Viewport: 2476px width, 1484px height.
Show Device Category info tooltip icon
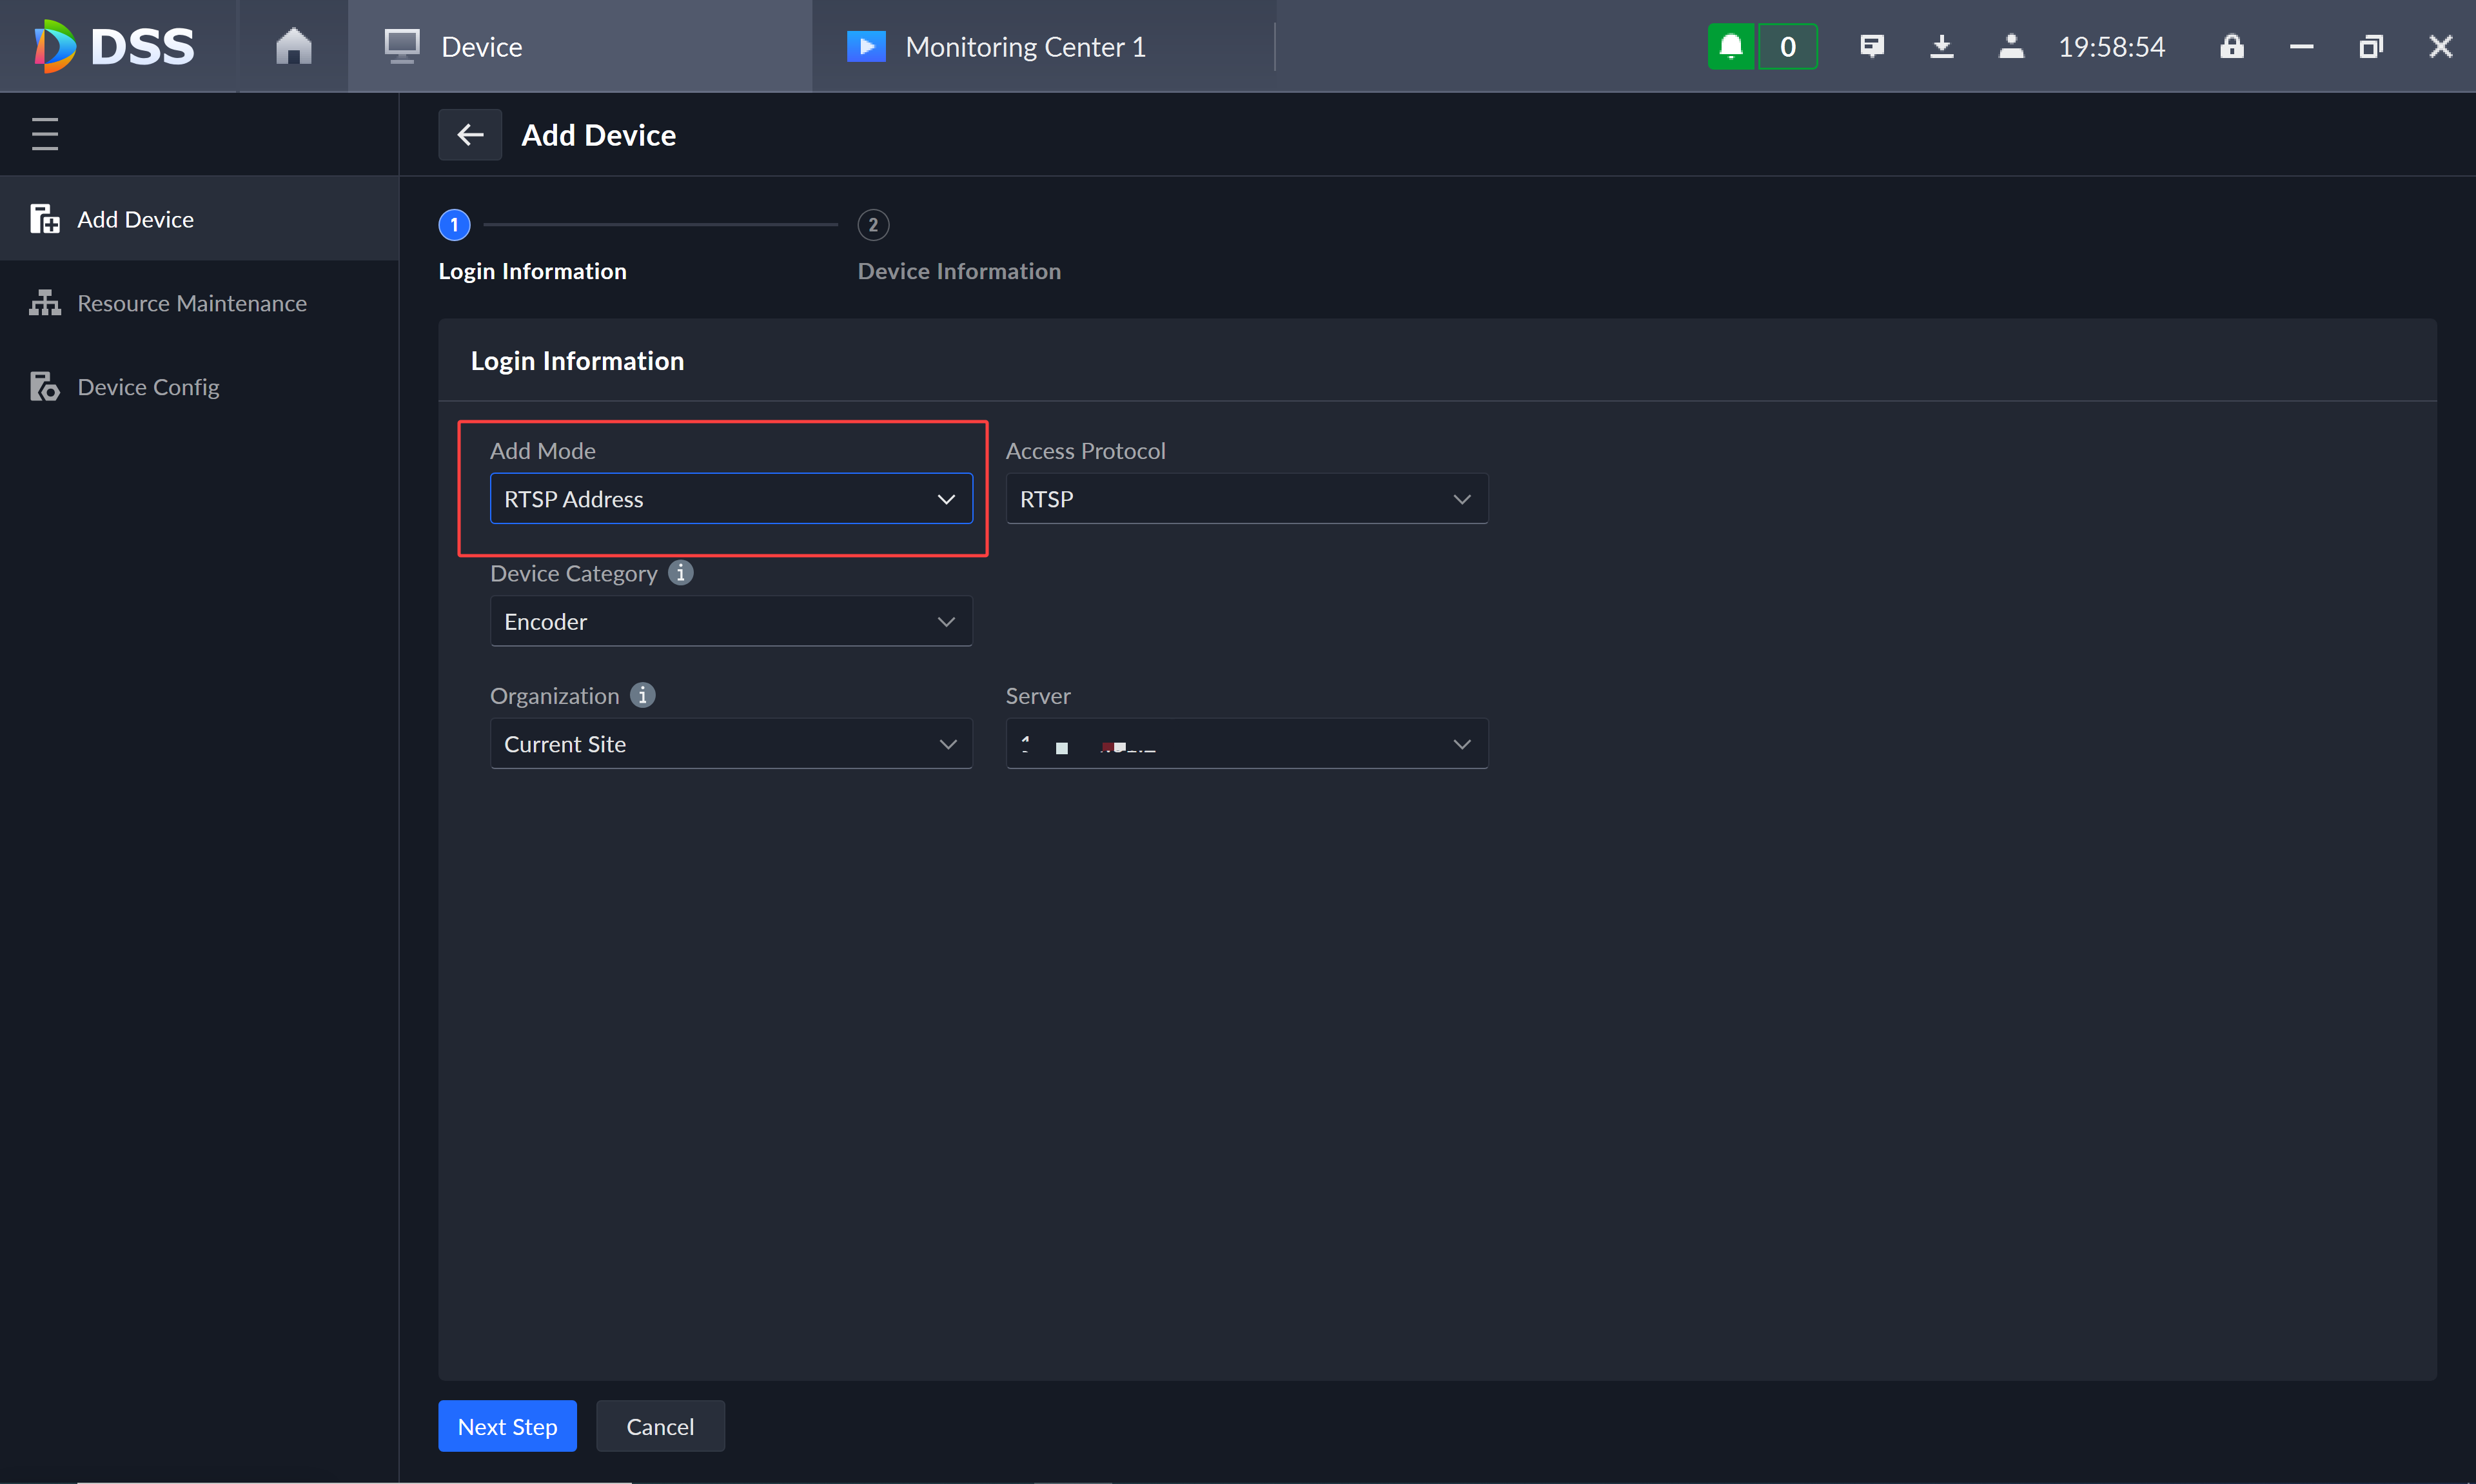pyautogui.click(x=681, y=572)
